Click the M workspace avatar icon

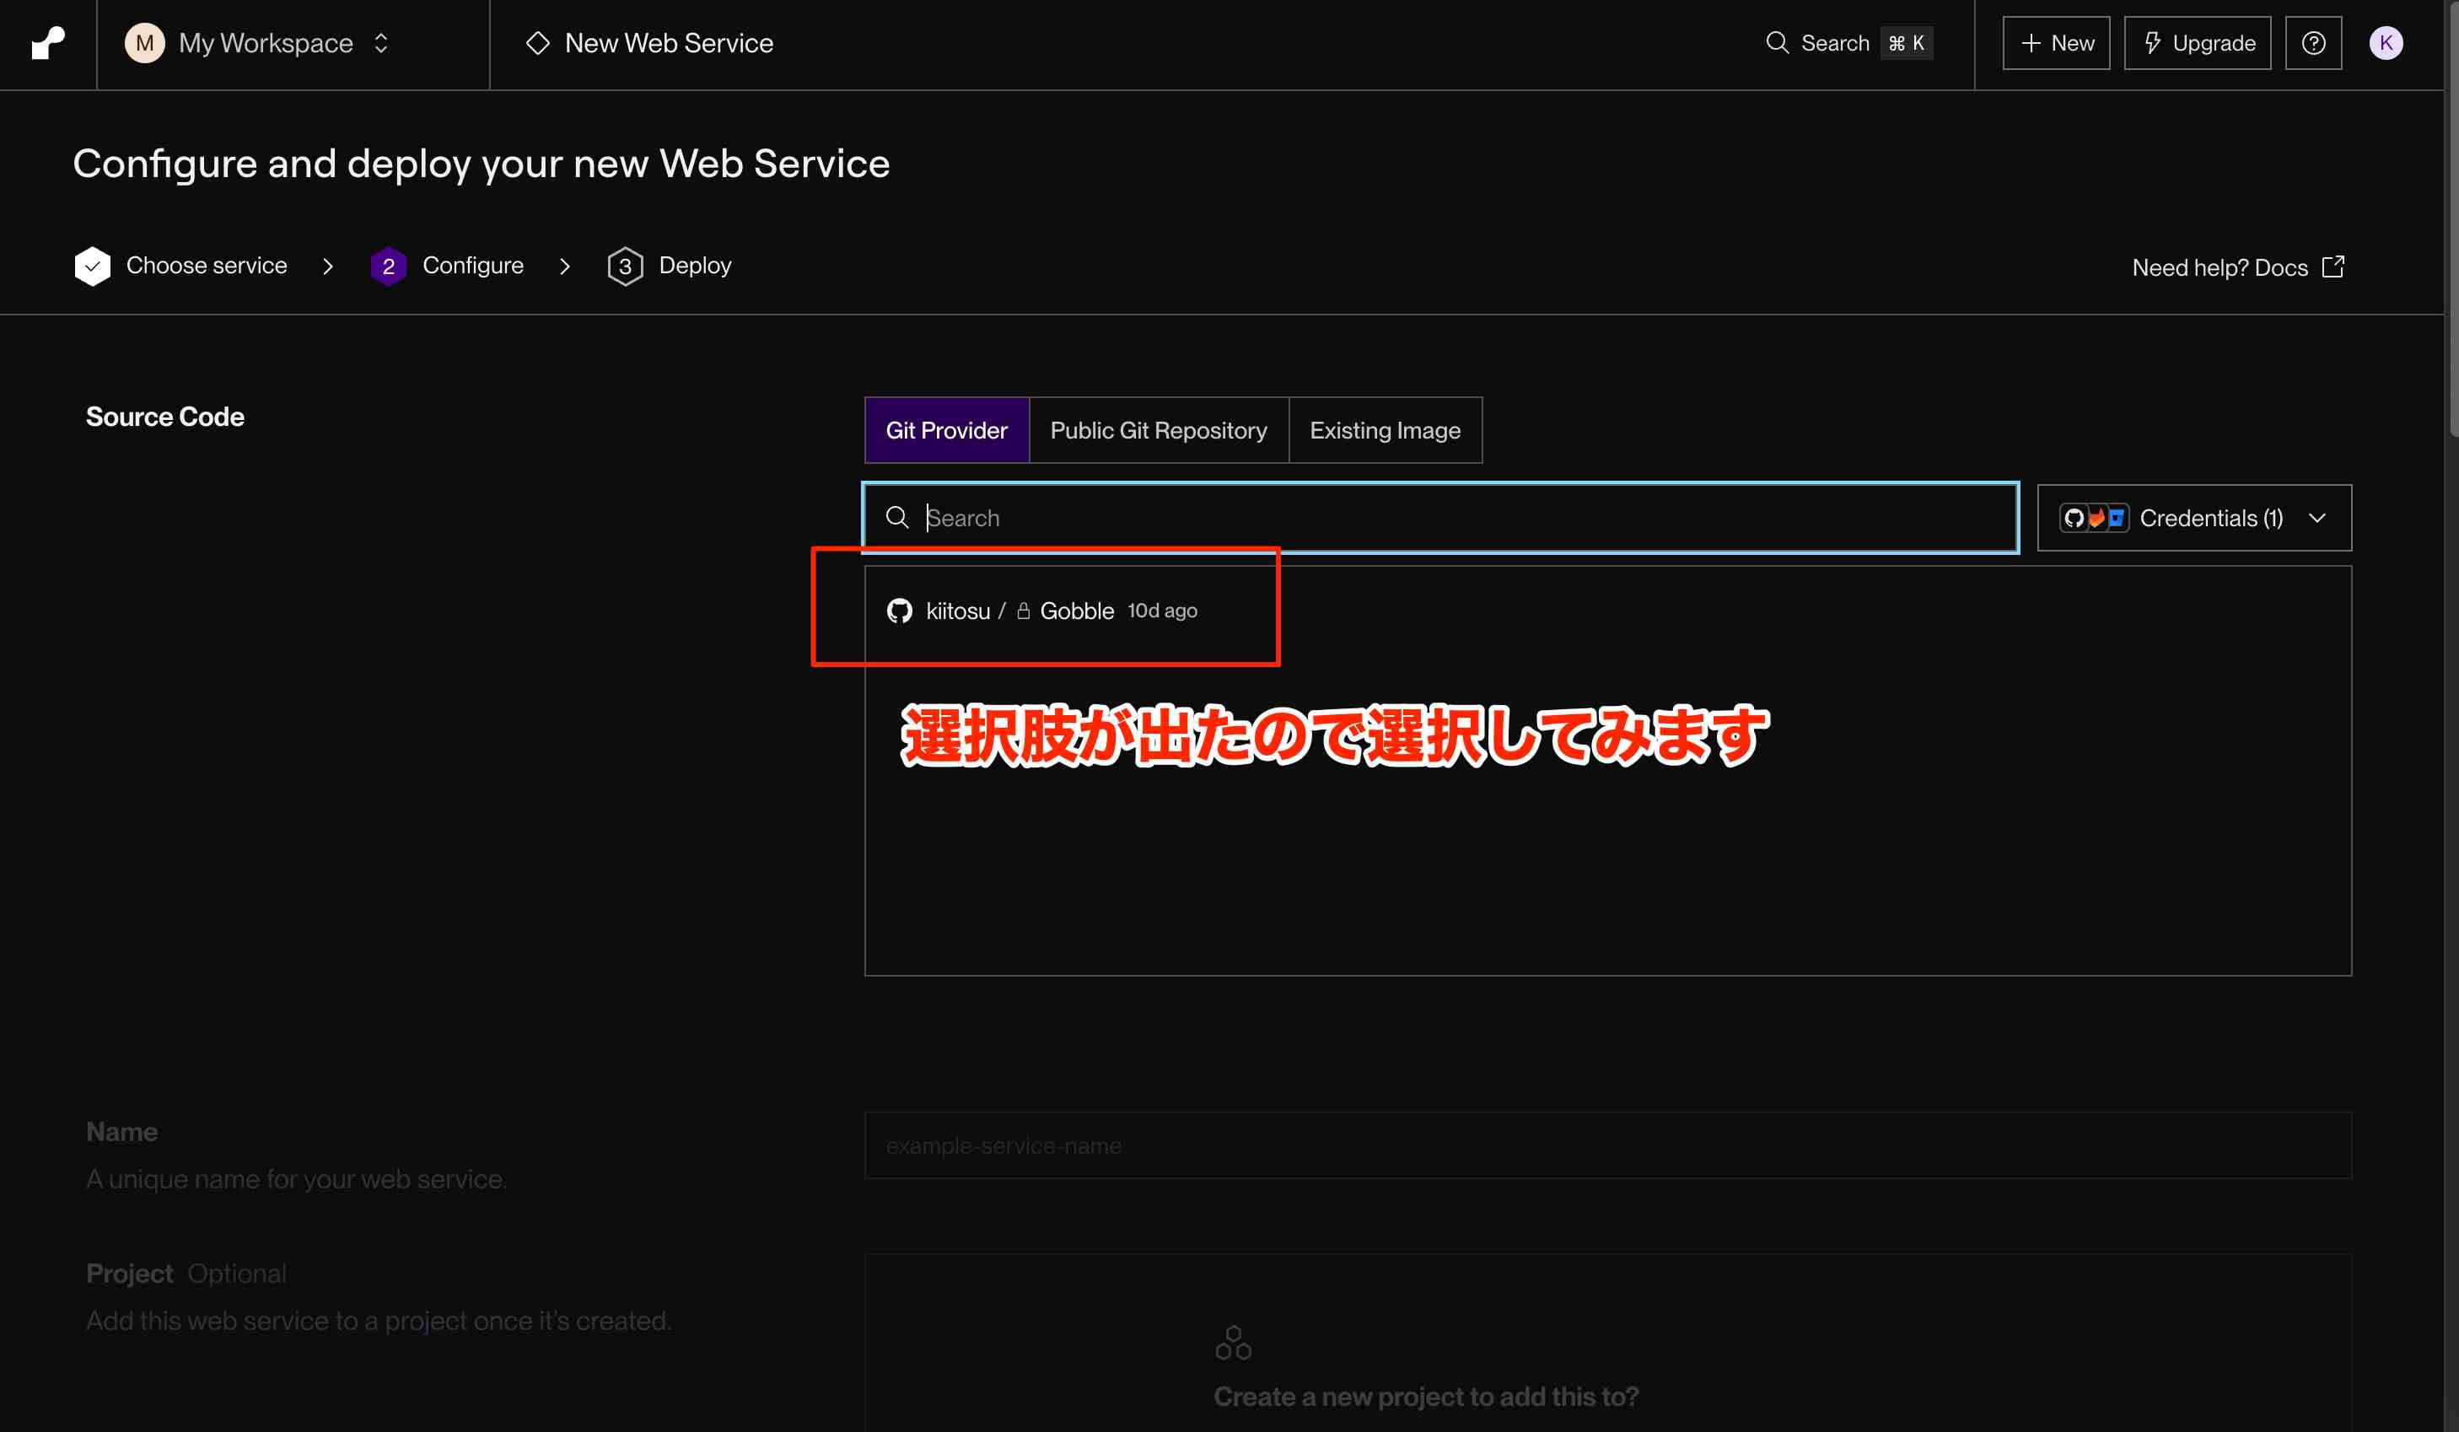tap(144, 43)
